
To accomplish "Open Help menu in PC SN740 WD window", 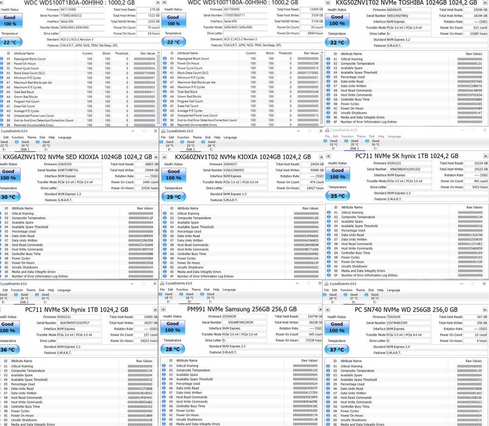I will [380, 290].
